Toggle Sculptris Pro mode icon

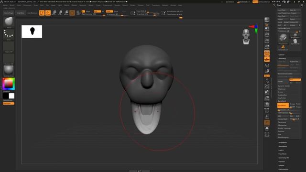coord(78,13)
